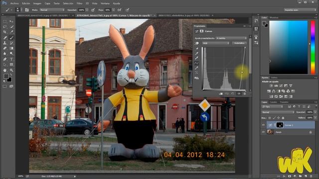This screenshot has height=179, width=319.
Task: Select the Eraser tool
Action: click(x=5, y=48)
